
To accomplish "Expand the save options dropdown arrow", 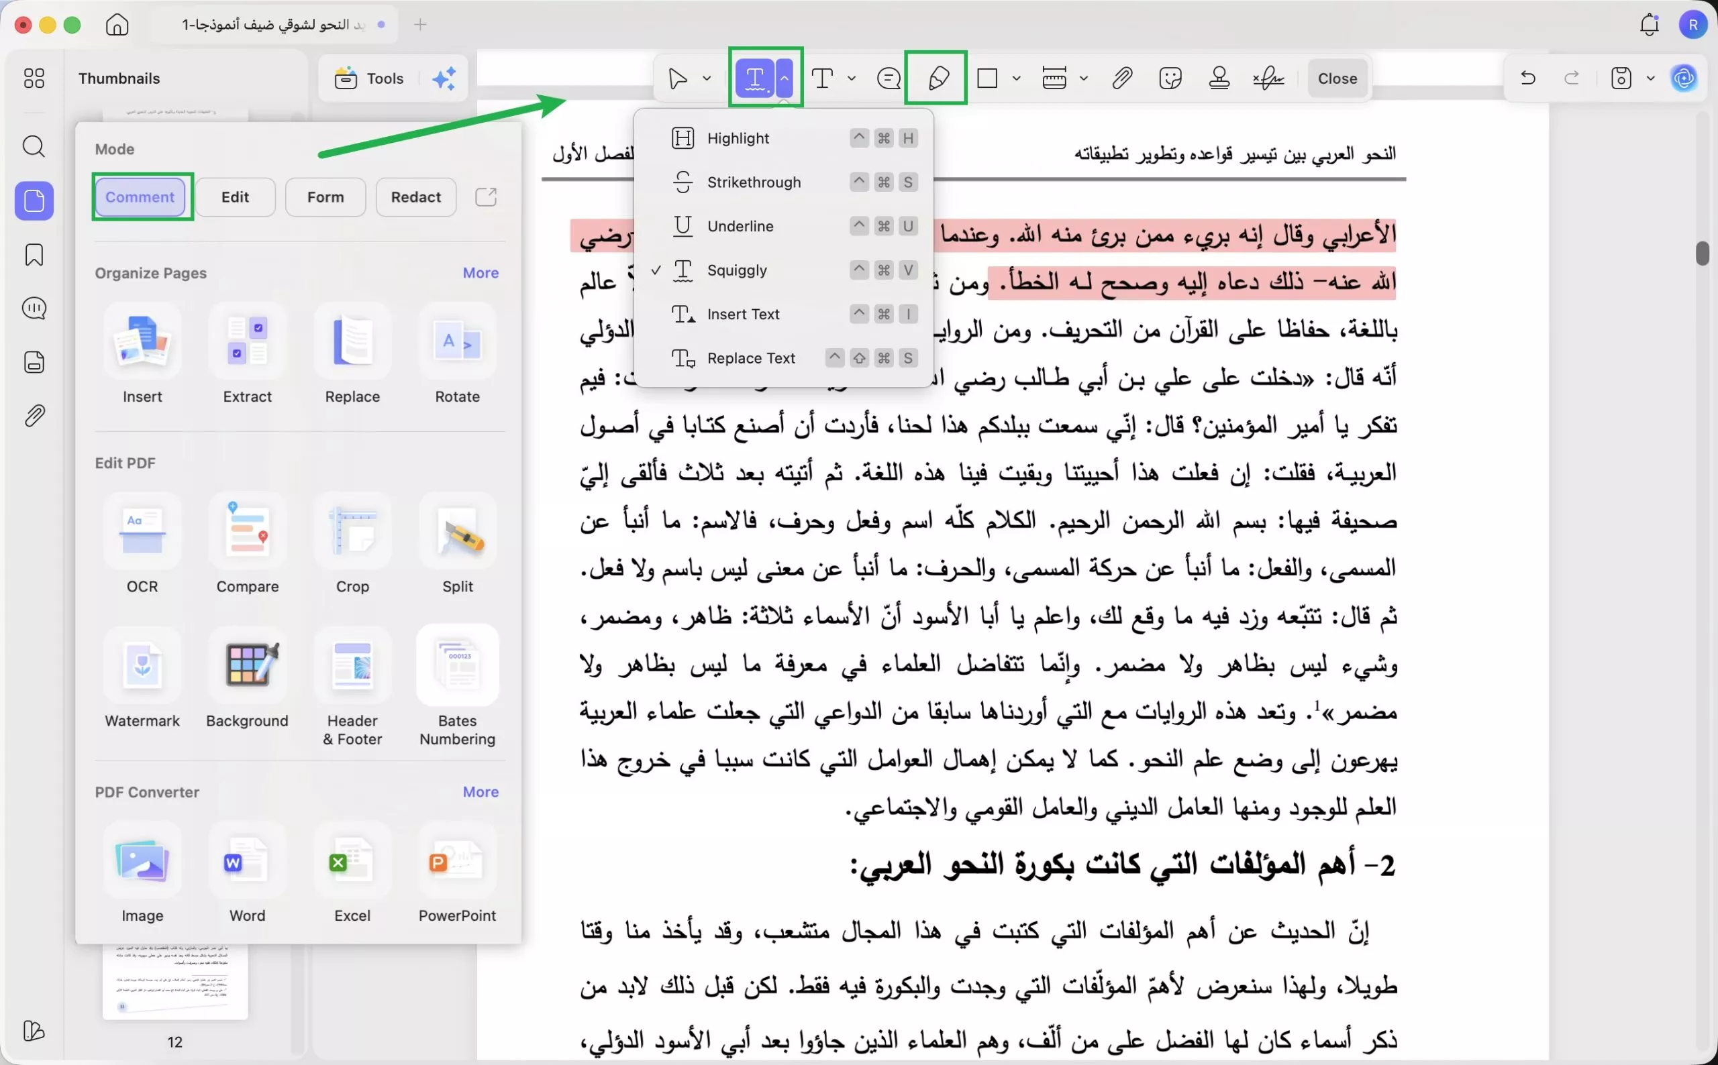I will (x=1650, y=78).
